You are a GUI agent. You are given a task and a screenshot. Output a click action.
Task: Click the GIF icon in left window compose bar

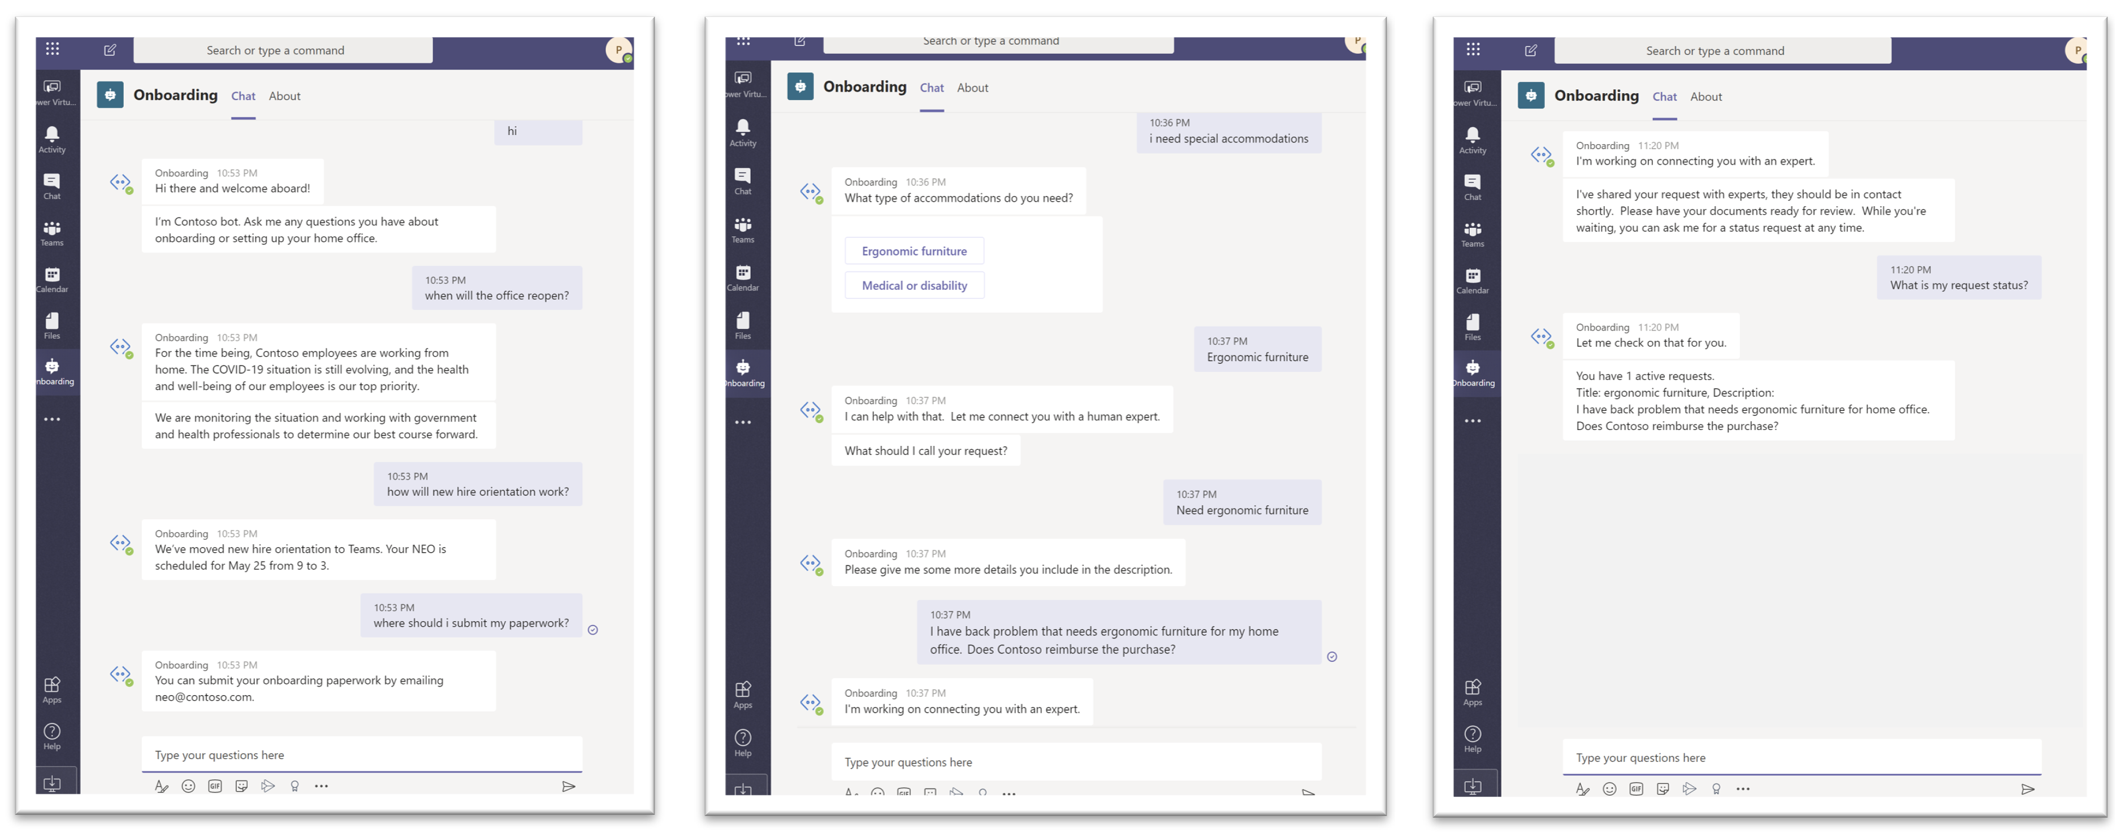[x=215, y=786]
